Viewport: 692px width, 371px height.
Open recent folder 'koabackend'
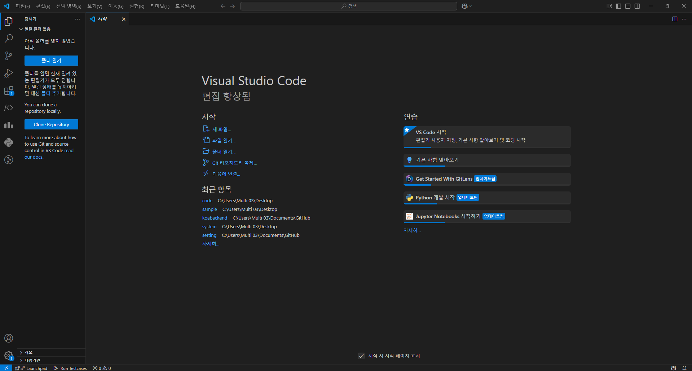tap(215, 218)
